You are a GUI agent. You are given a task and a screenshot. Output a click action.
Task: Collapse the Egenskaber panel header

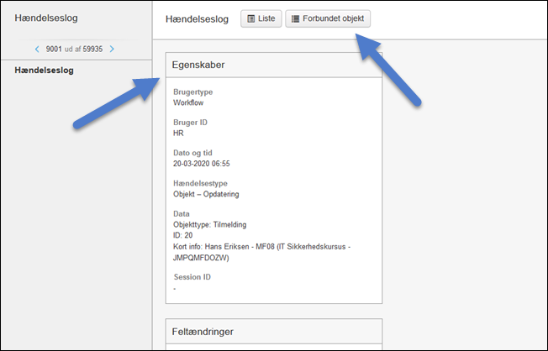(274, 65)
